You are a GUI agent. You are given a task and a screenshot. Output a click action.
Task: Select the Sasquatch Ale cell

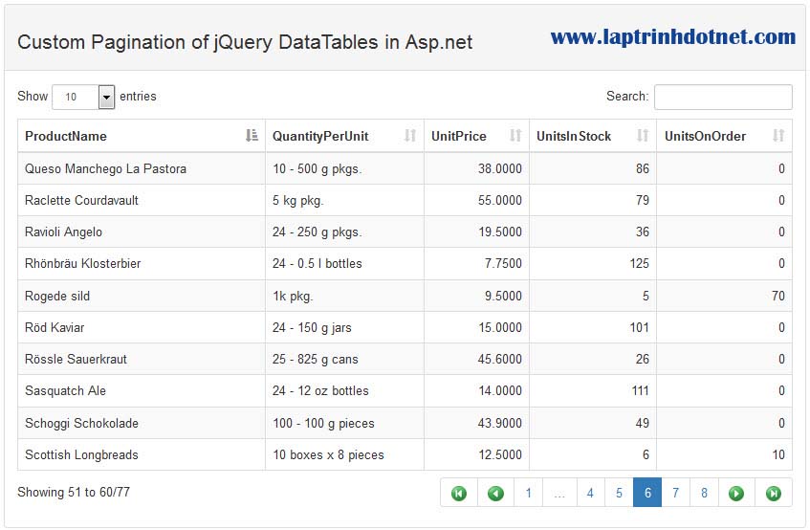[142, 390]
